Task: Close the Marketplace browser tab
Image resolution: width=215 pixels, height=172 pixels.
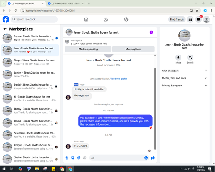Action: [x=83, y=3]
